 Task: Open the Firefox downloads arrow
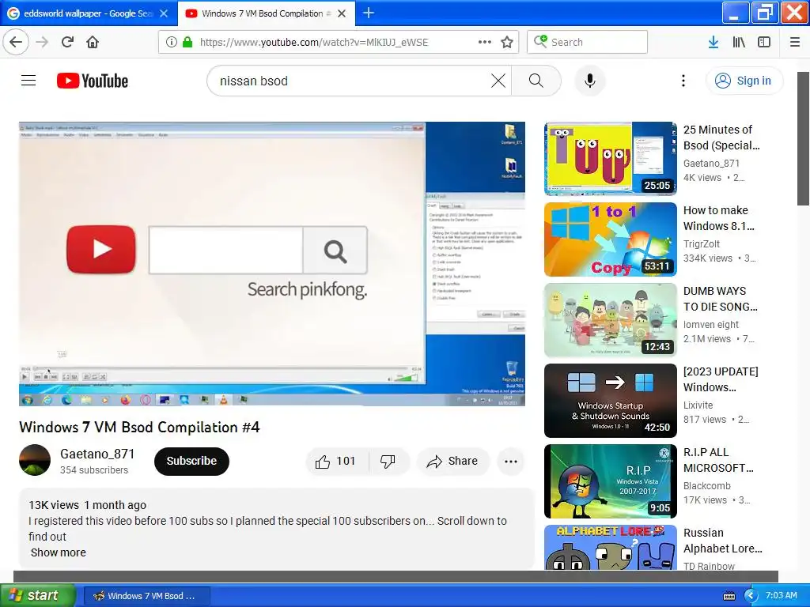(713, 42)
